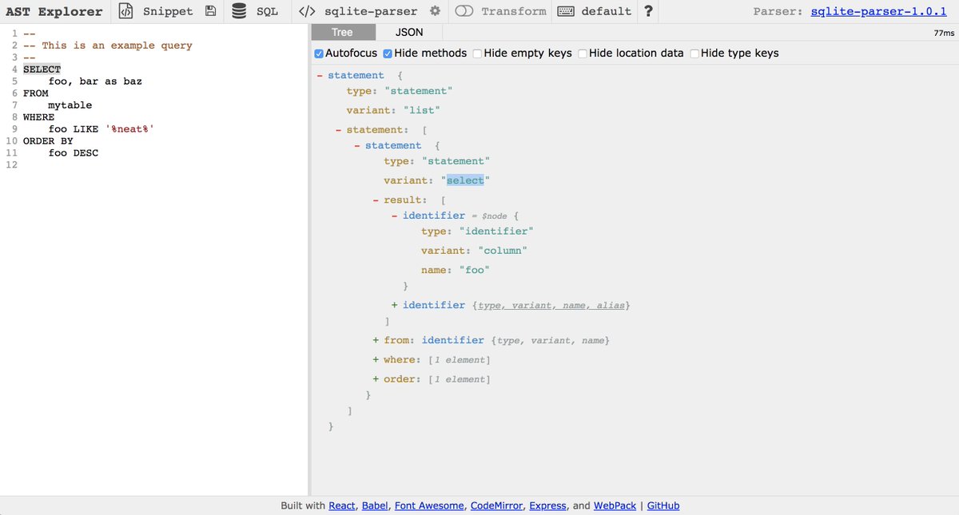959x515 pixels.
Task: Click the SQL database stack icon
Action: coord(239,11)
